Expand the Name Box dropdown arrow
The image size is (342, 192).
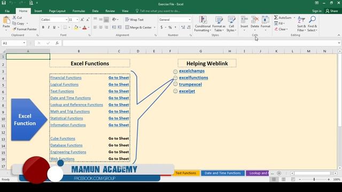(24, 43)
